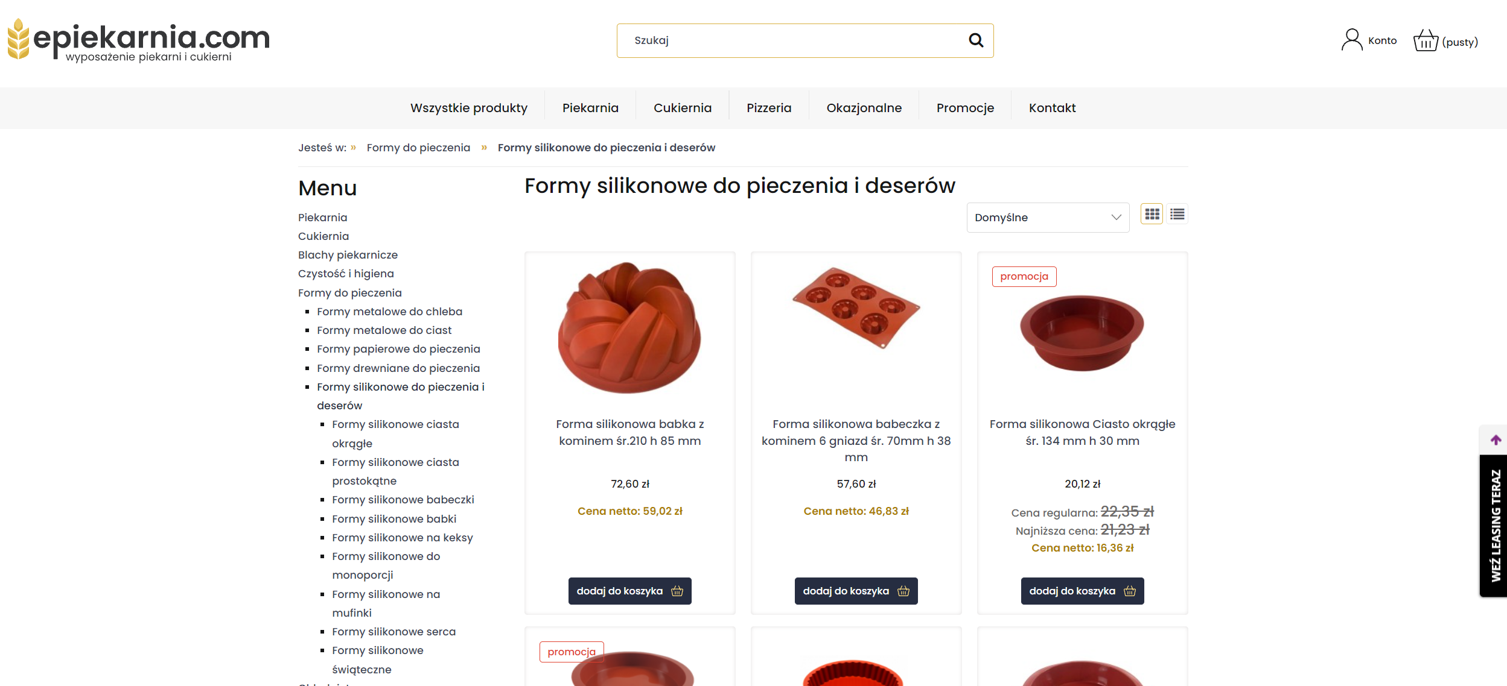Viewport: 1507px width, 686px height.
Task: Click the Szukaj search input field
Action: point(791,40)
